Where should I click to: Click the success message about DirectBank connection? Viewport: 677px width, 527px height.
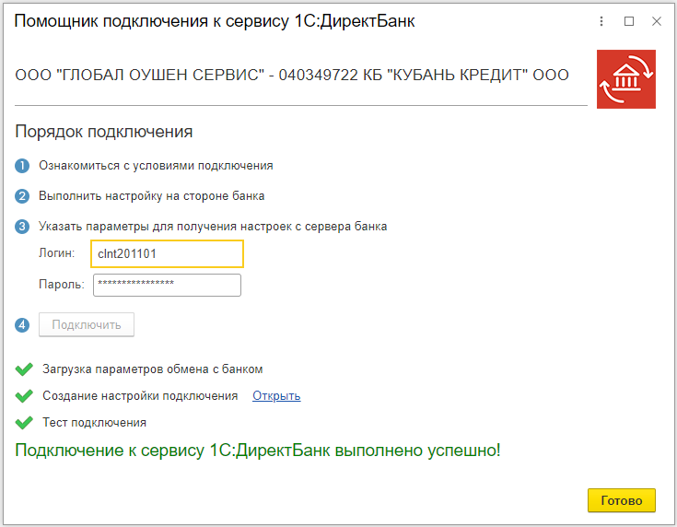click(258, 451)
